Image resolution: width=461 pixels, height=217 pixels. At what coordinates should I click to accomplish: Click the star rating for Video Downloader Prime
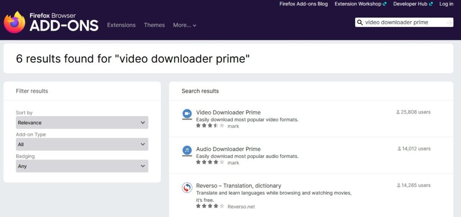pyautogui.click(x=210, y=126)
